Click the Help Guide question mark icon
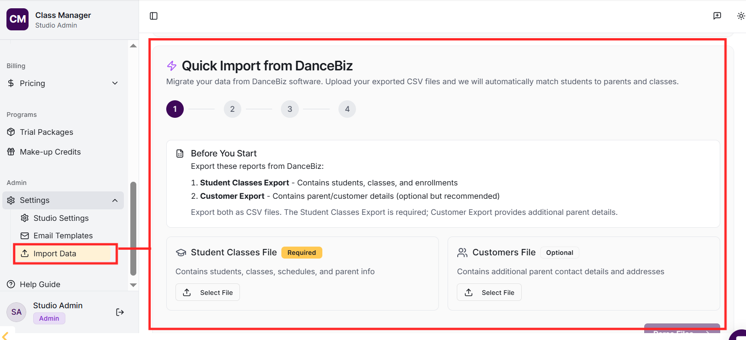This screenshot has height=340, width=746. coord(11,284)
